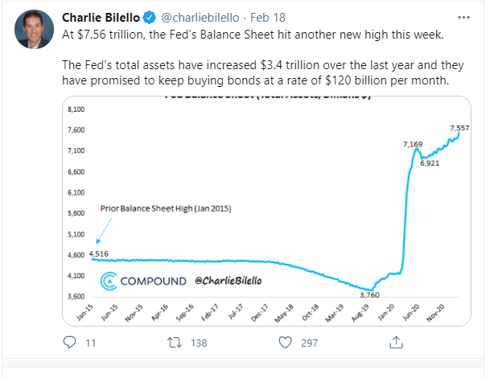Viewport: 490px width, 378px height.
Task: Click the reply speech bubble icon
Action: 68,343
